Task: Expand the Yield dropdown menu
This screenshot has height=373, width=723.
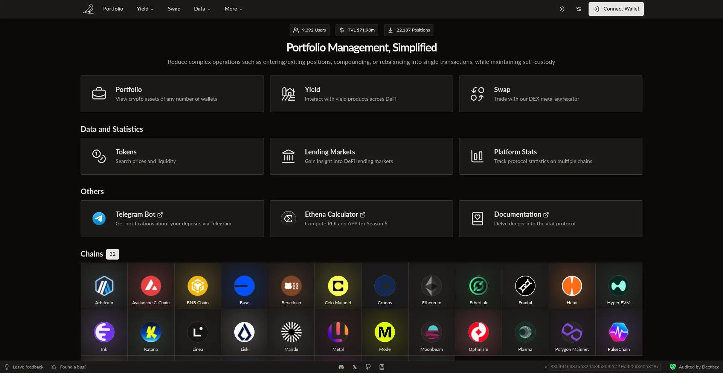Action: pos(145,9)
